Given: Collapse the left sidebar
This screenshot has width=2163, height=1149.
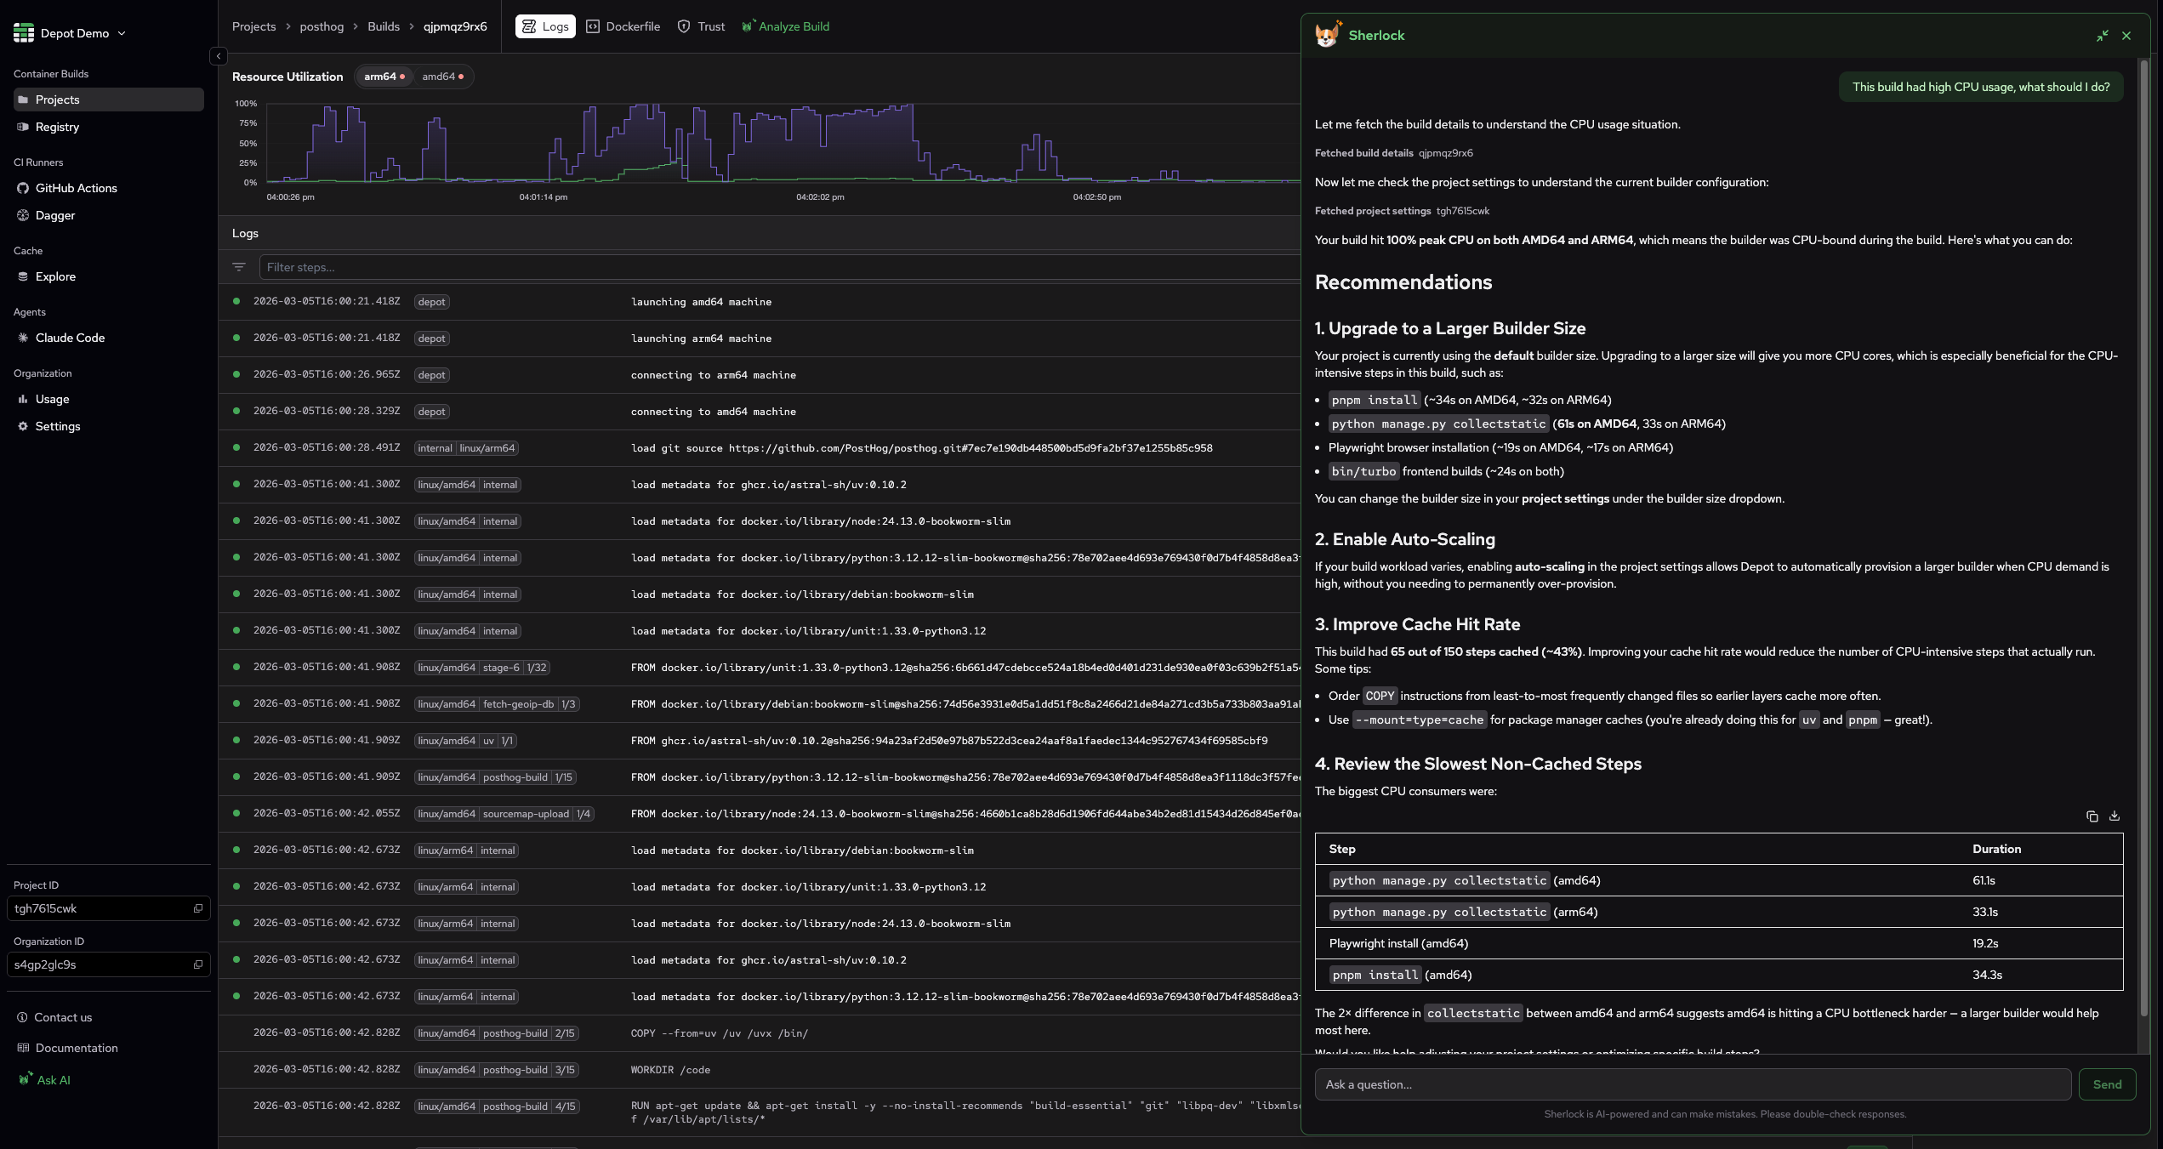Looking at the screenshot, I should pos(219,56).
